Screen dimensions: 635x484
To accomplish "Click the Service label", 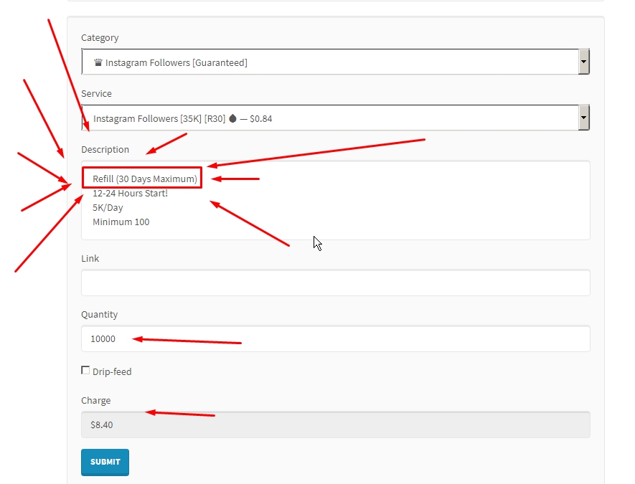I will [96, 93].
